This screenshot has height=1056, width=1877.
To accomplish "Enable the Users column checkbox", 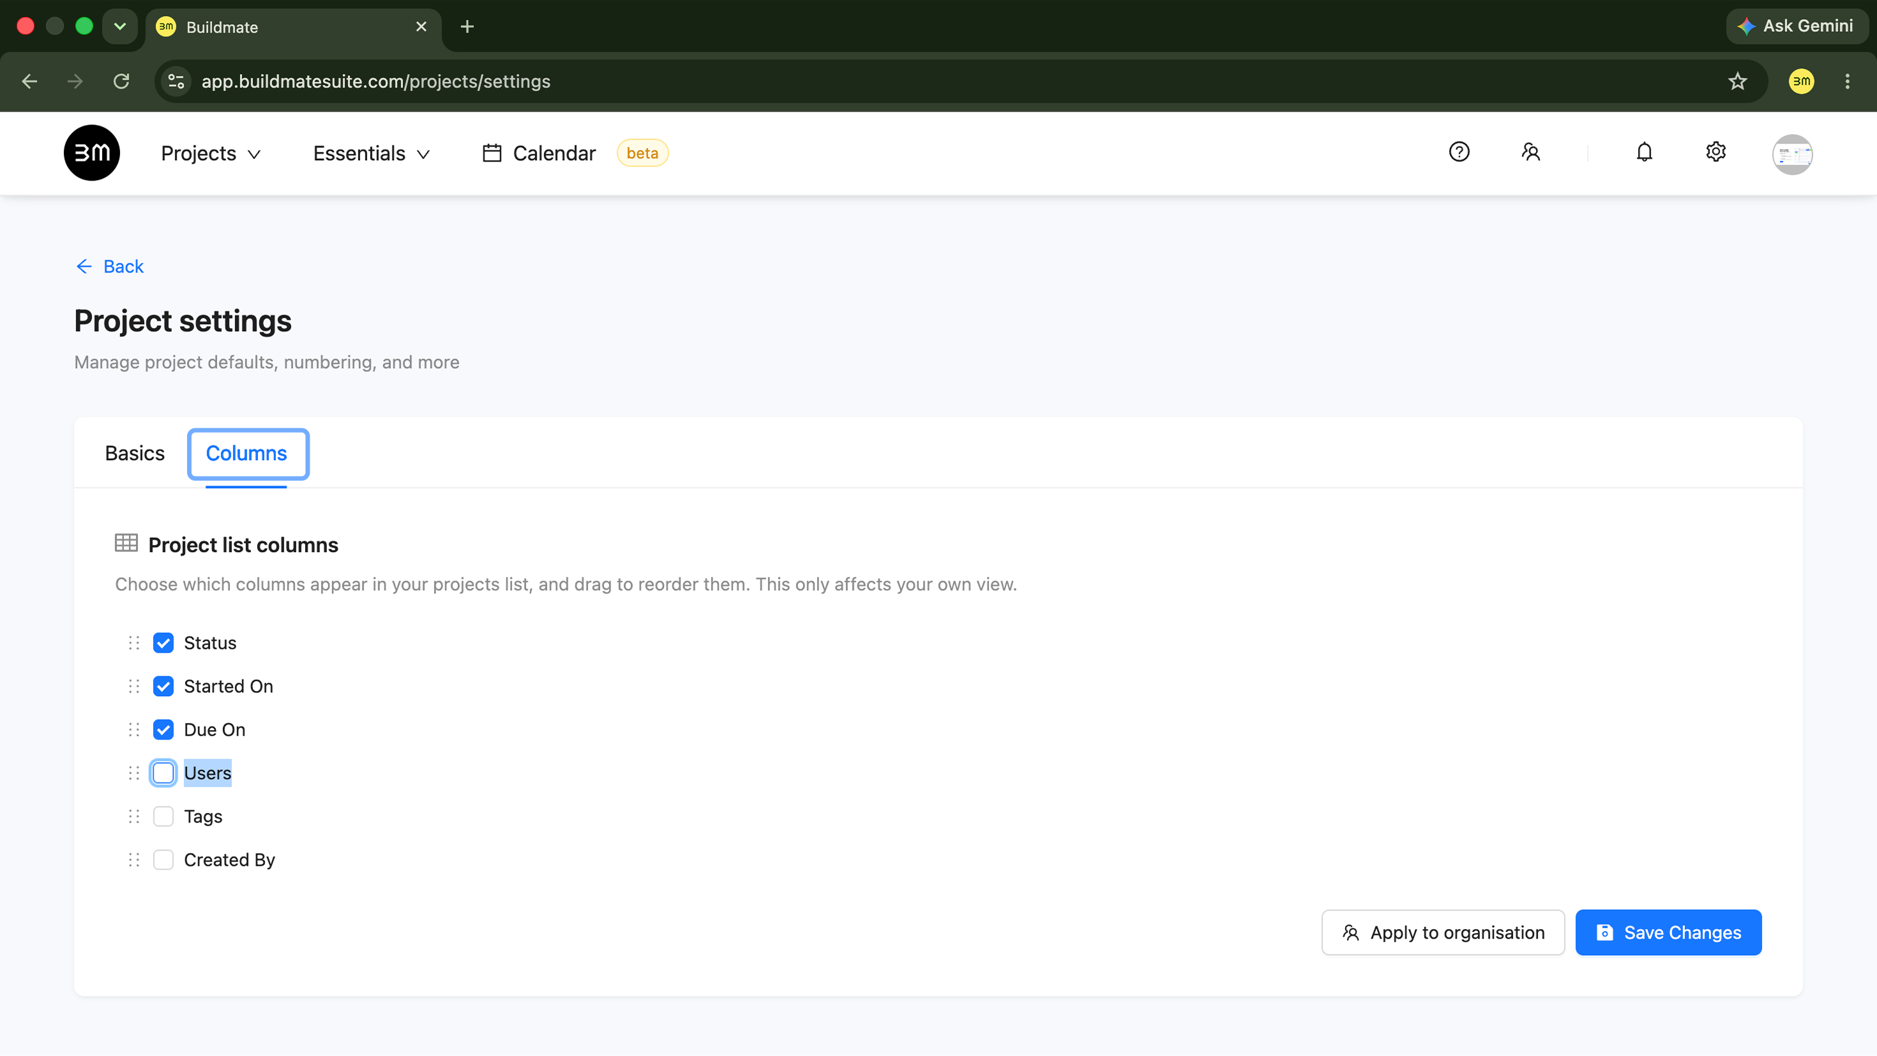I will 163,773.
